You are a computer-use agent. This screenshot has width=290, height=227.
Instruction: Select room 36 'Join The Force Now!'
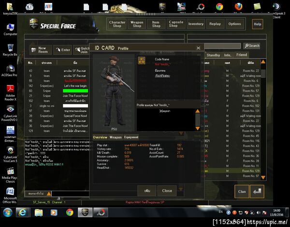pos(58,126)
